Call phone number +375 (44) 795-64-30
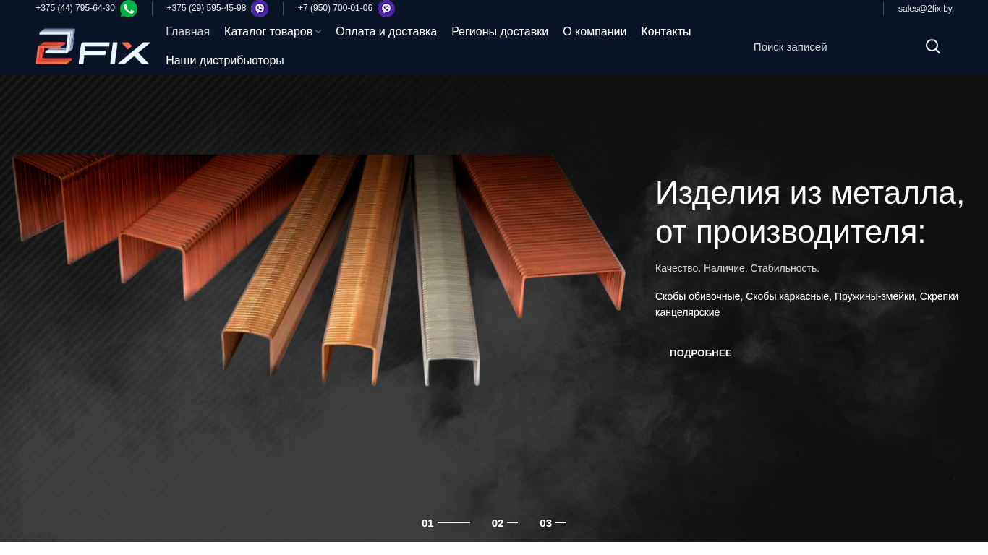The image size is (988, 555). [x=75, y=8]
